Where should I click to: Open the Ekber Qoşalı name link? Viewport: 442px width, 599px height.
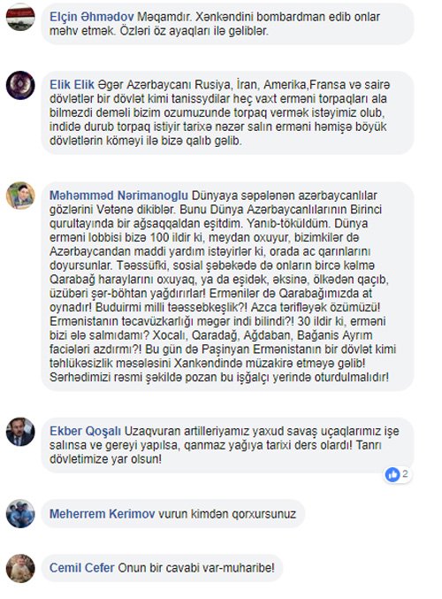[85, 431]
